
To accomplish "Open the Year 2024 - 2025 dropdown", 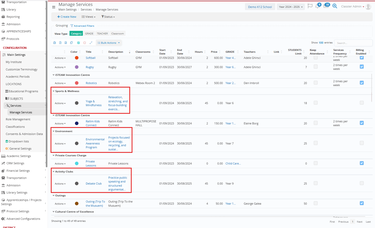I will [x=291, y=7].
